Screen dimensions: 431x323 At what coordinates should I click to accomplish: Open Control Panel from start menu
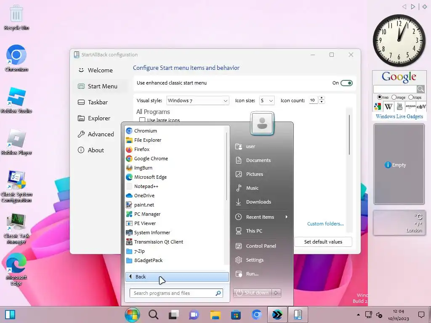click(261, 246)
